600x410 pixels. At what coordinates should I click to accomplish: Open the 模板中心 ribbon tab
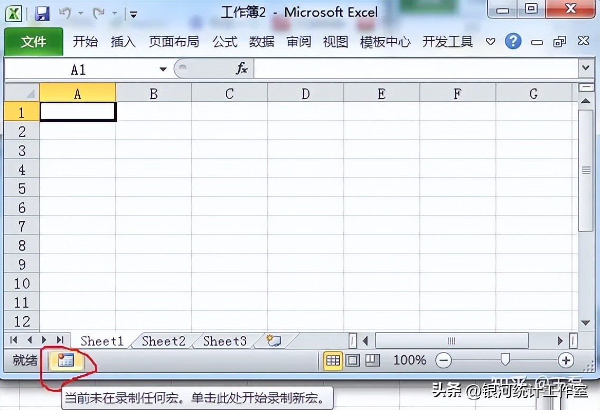[x=386, y=42]
